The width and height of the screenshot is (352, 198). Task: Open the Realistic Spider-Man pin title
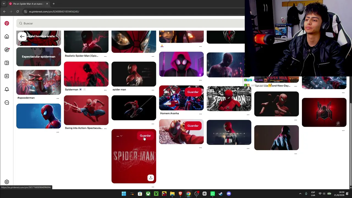pyautogui.click(x=81, y=56)
